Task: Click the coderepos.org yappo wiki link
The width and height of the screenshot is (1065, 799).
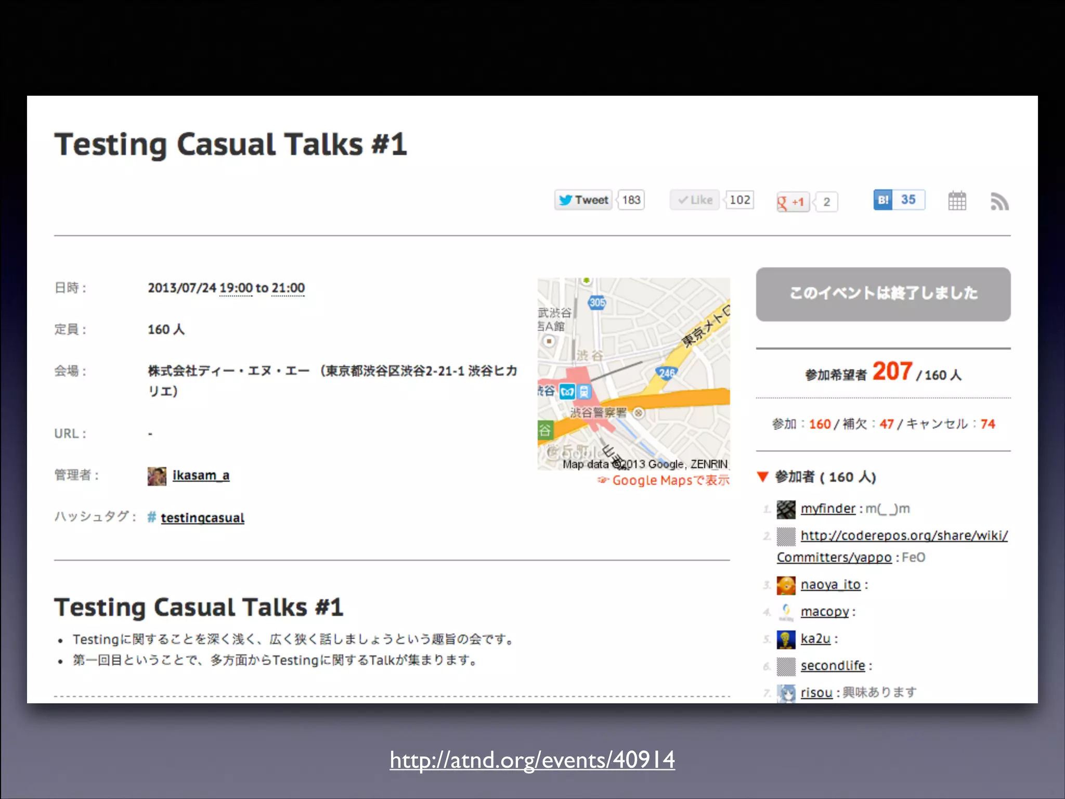Action: [x=904, y=535]
